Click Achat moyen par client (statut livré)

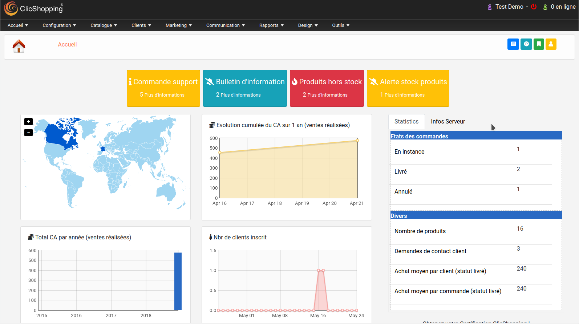pyautogui.click(x=440, y=271)
